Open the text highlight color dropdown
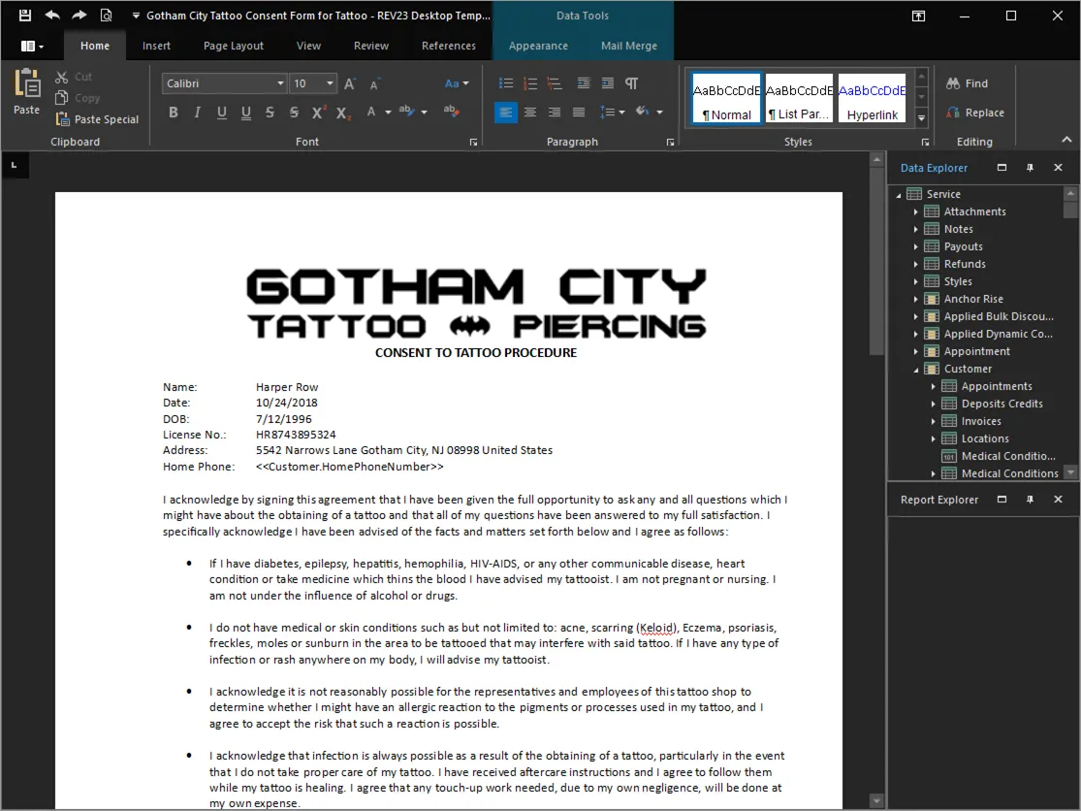 (424, 113)
